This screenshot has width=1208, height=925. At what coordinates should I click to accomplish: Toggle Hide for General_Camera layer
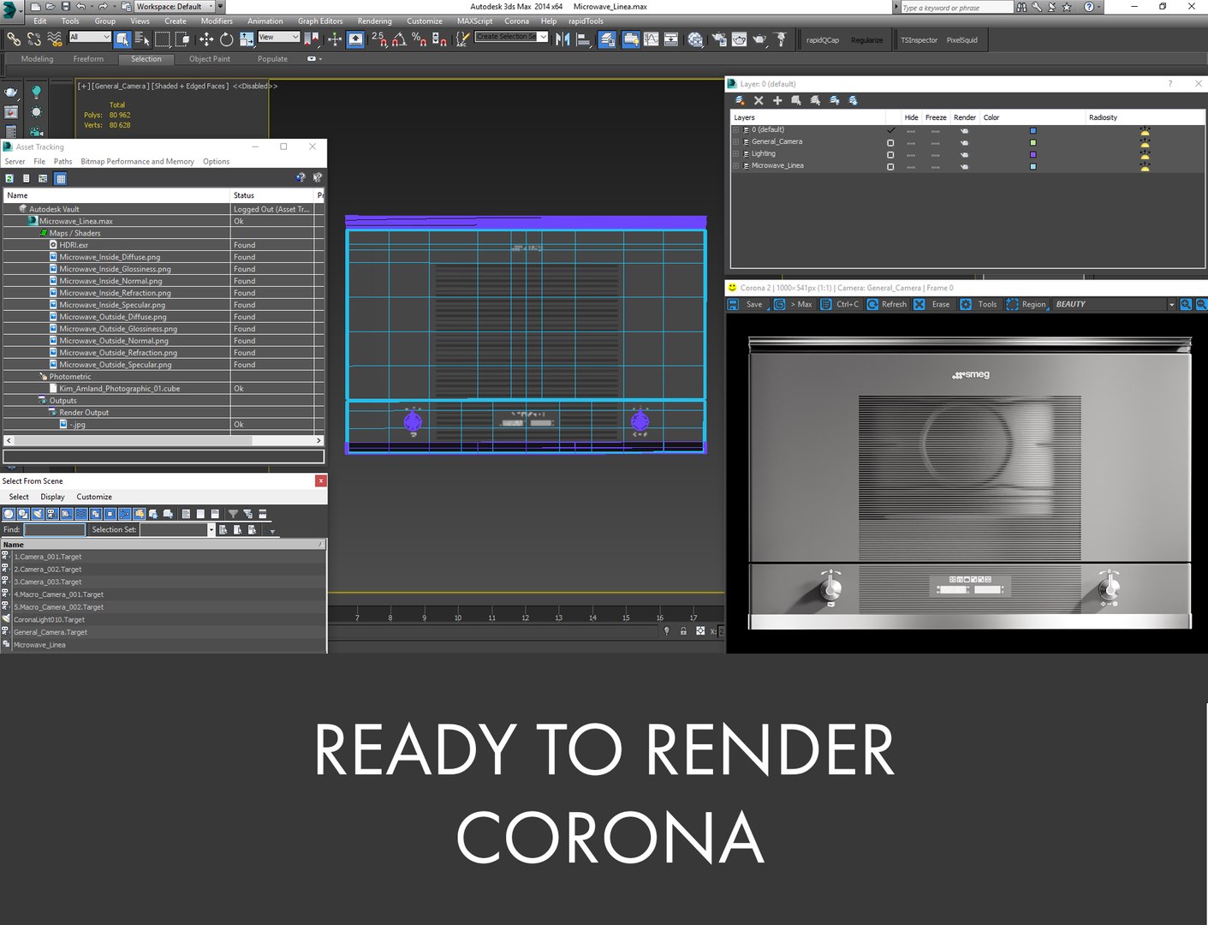[911, 142]
